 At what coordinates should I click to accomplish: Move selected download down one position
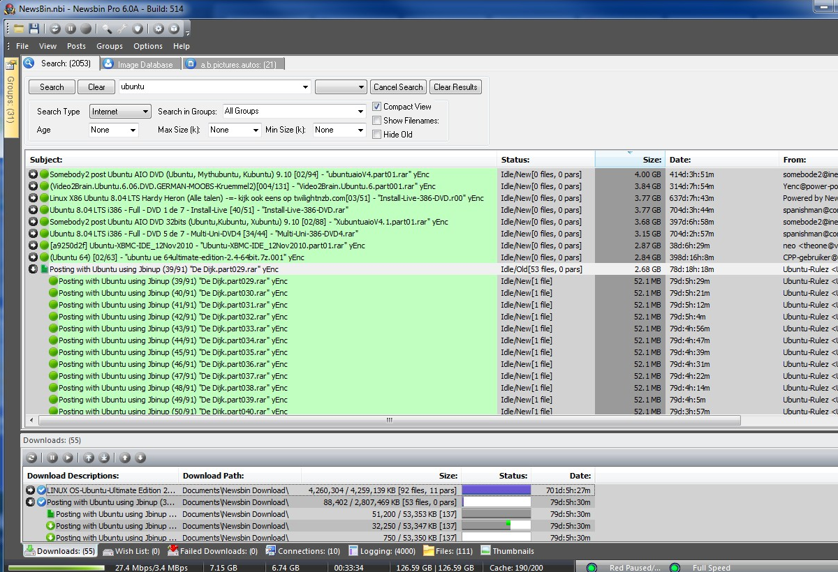140,458
